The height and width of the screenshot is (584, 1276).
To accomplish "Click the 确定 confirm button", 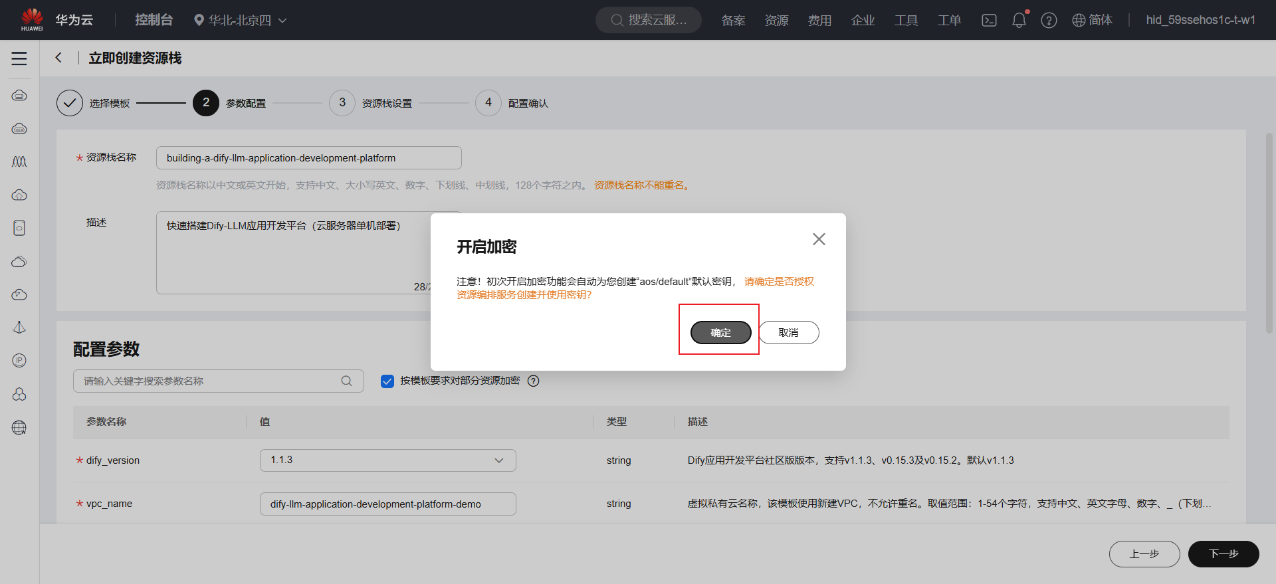I will (720, 332).
